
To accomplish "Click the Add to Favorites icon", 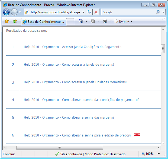I will 15,21.
